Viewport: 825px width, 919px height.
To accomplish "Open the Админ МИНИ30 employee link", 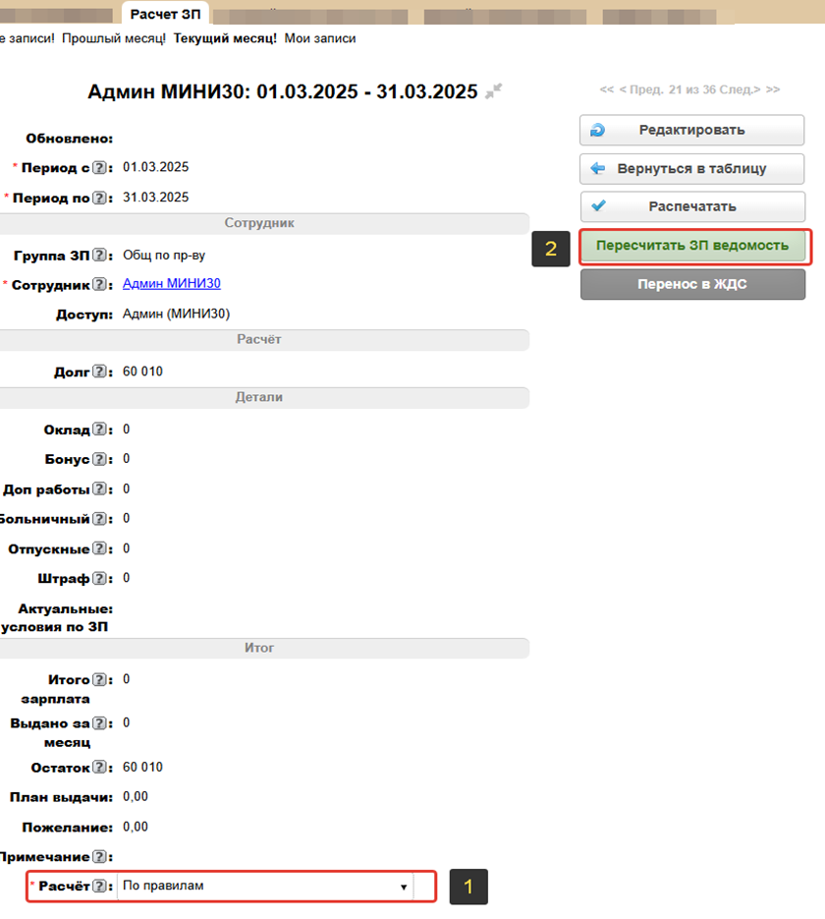I will tap(172, 284).
